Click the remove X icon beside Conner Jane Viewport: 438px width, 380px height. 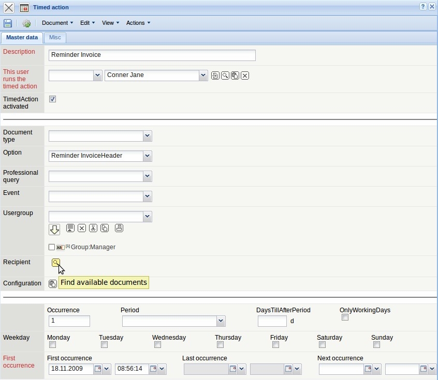coord(245,75)
